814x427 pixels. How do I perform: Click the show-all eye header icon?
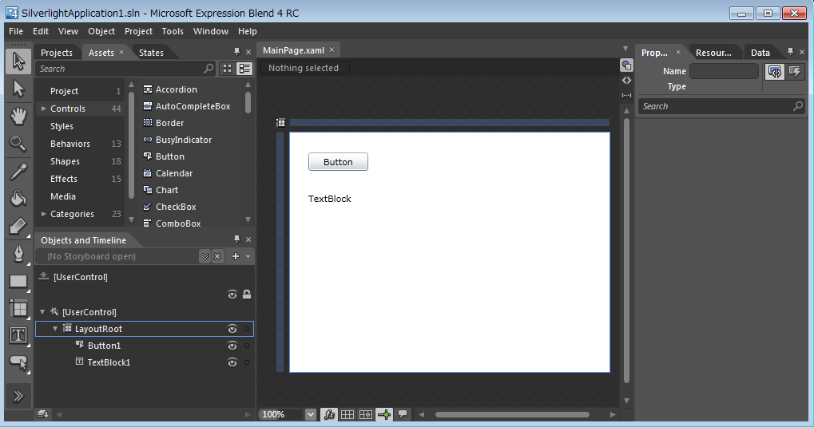[x=232, y=295]
